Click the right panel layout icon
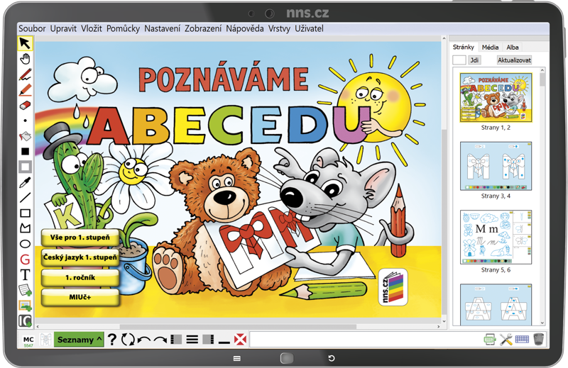Viewport: 568px width, 368px height. 208,340
